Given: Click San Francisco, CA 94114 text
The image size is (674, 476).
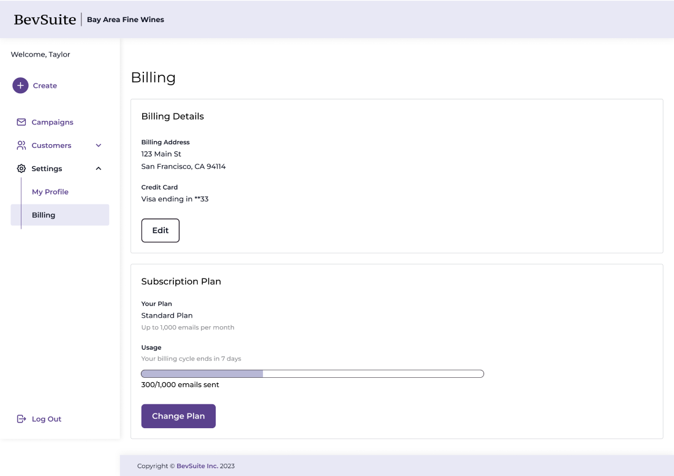Looking at the screenshot, I should (x=183, y=166).
